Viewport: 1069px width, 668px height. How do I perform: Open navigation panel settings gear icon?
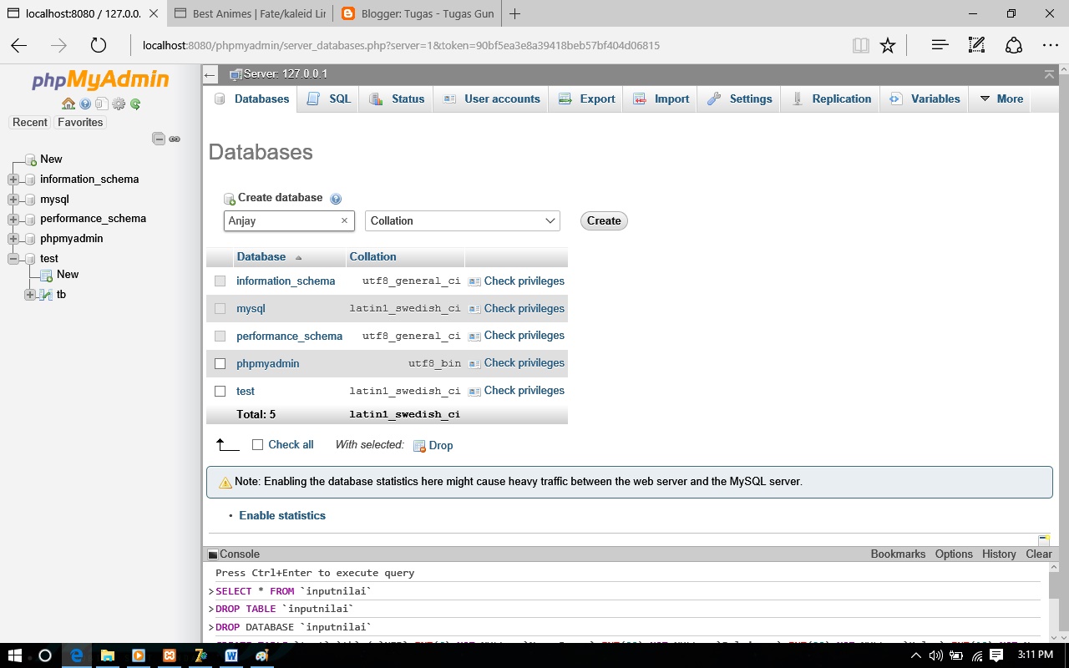tap(119, 104)
